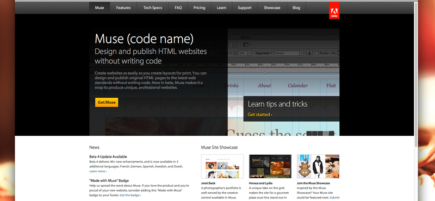
Task: Open the Learn section
Action: click(x=221, y=8)
